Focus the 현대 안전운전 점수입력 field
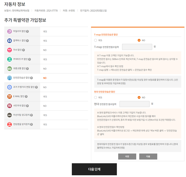Image resolution: width=186 pixels, height=177 pixels. pyautogui.click(x=135, y=104)
